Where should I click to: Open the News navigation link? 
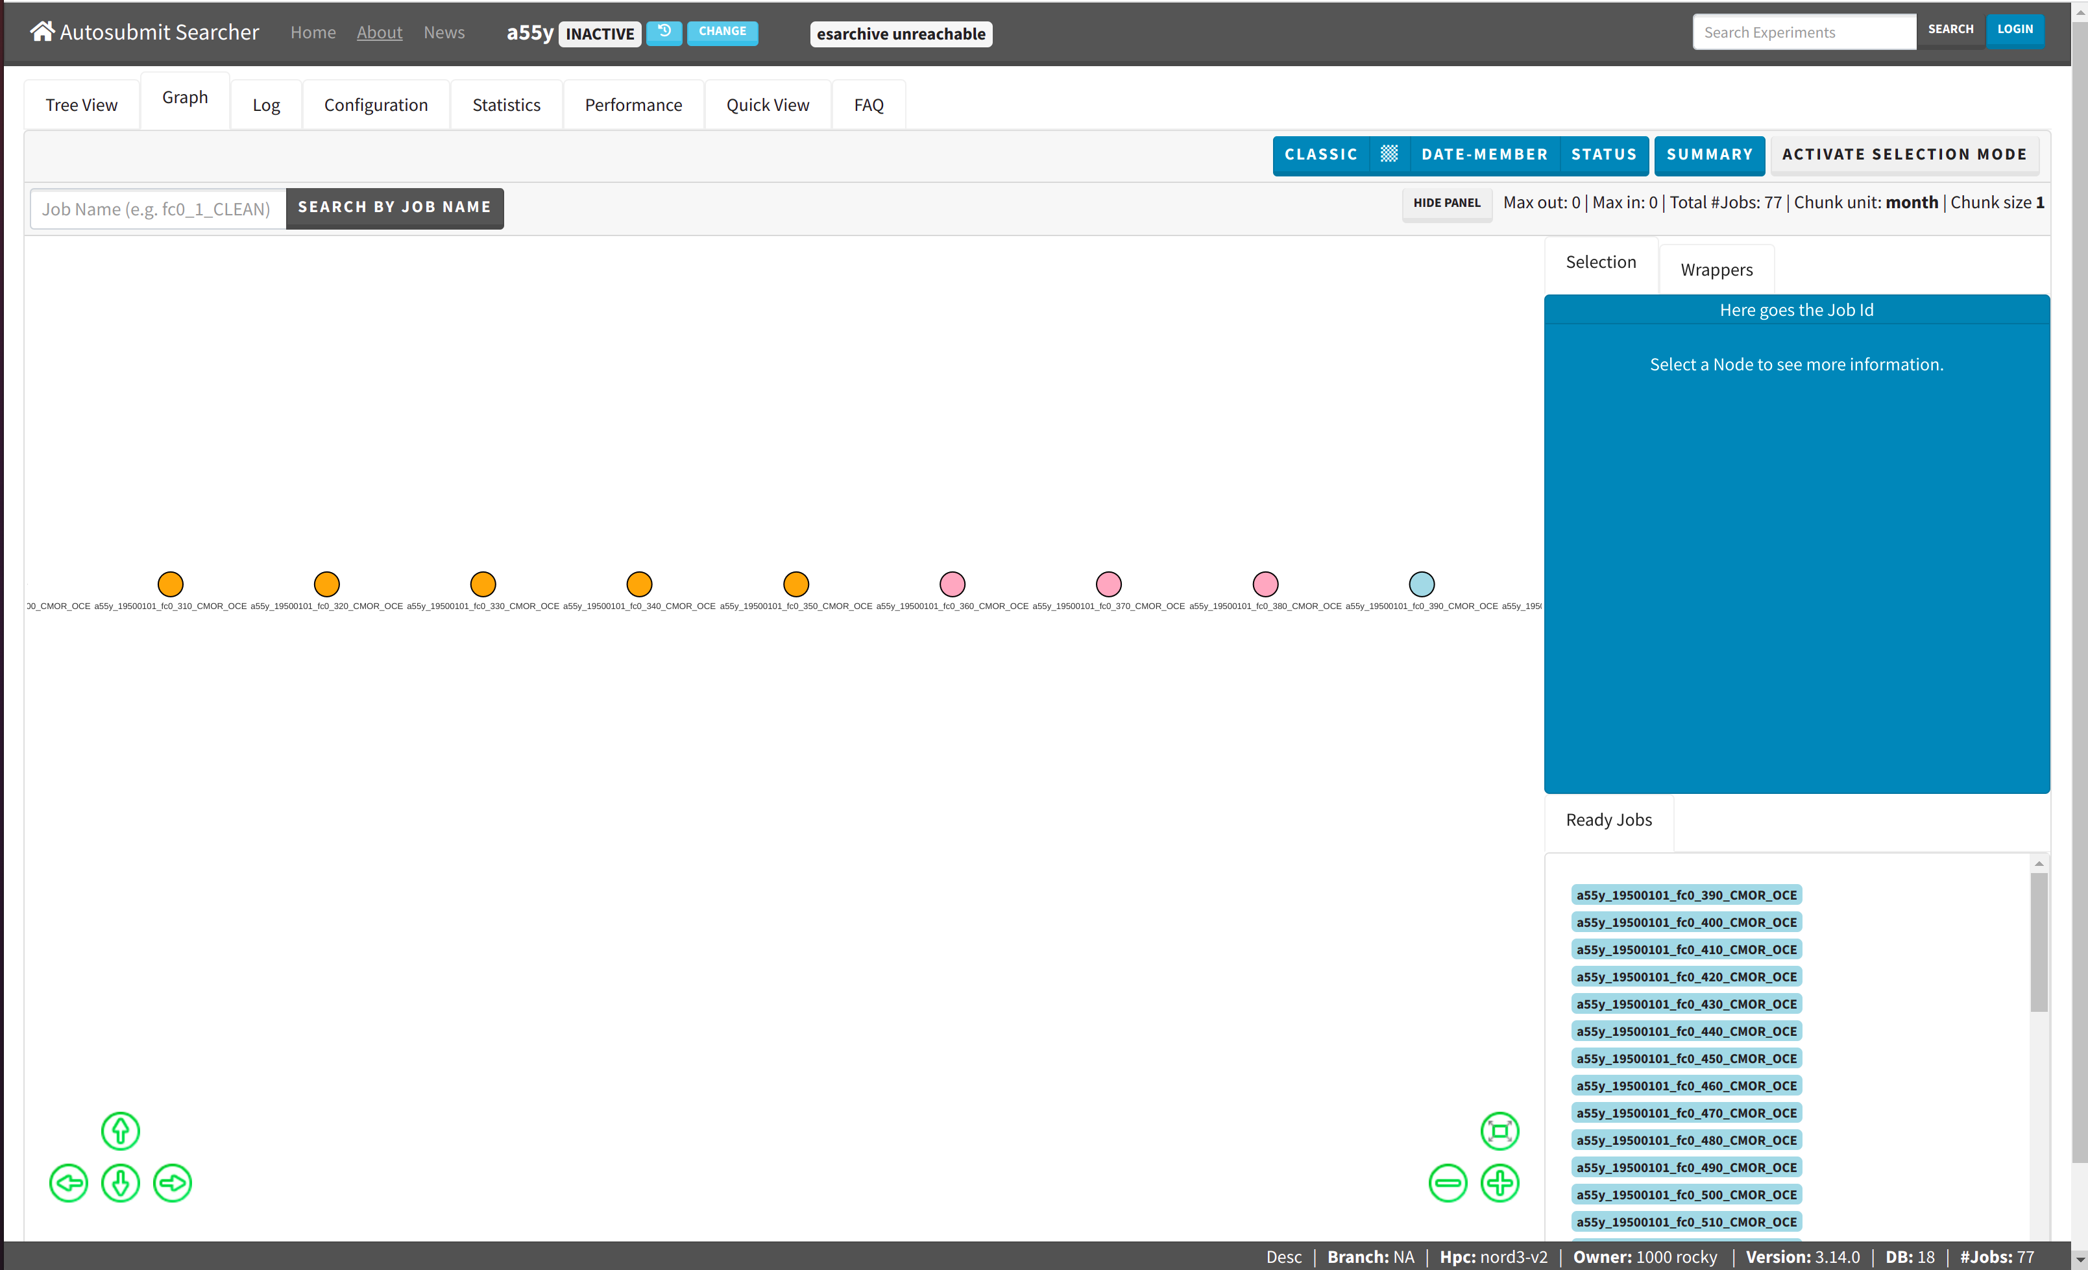[444, 32]
